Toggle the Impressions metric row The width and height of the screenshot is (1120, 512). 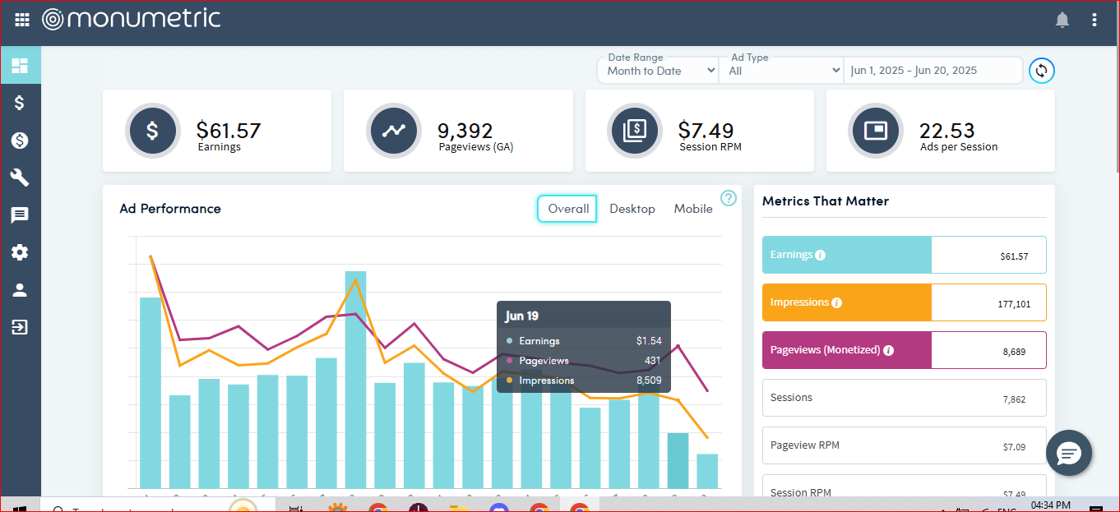[x=905, y=302]
